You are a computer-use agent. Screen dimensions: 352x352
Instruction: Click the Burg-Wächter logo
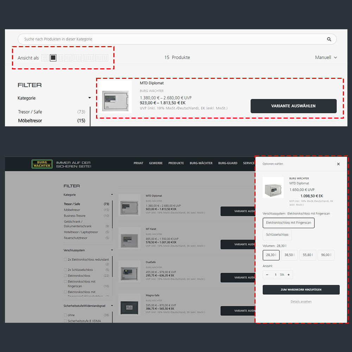pos(42,164)
